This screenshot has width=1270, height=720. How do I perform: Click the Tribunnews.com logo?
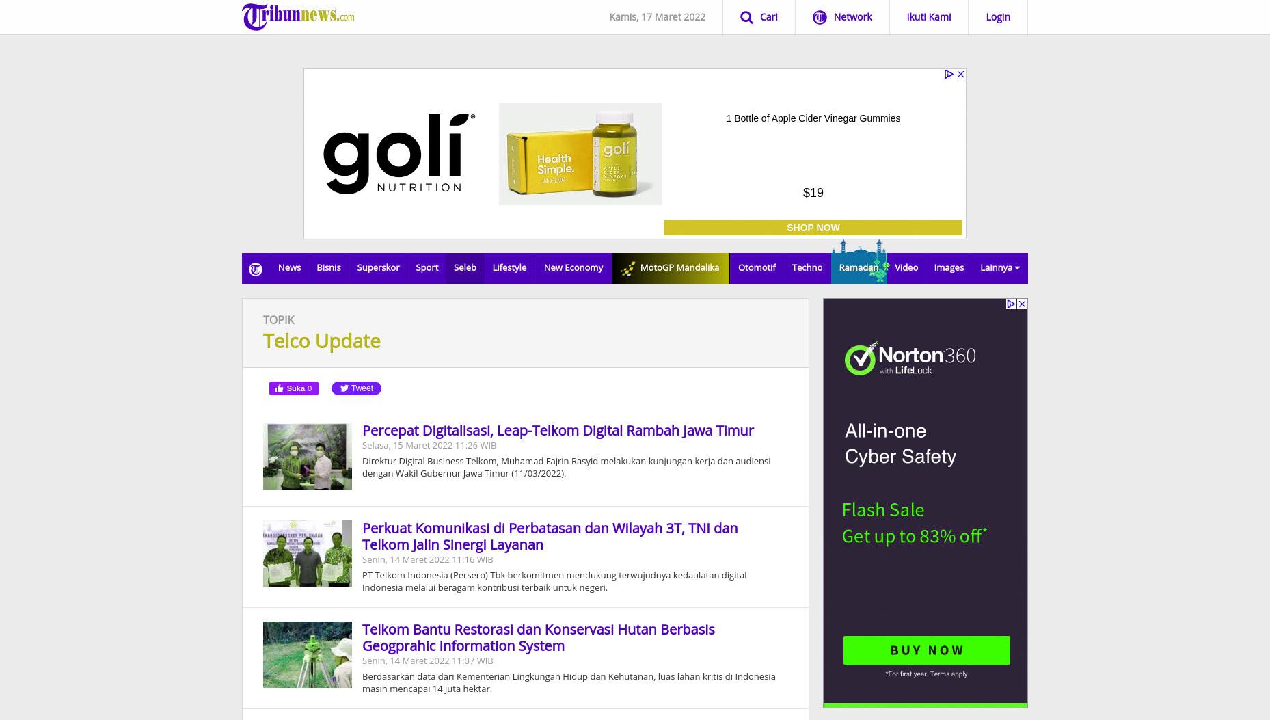click(298, 16)
